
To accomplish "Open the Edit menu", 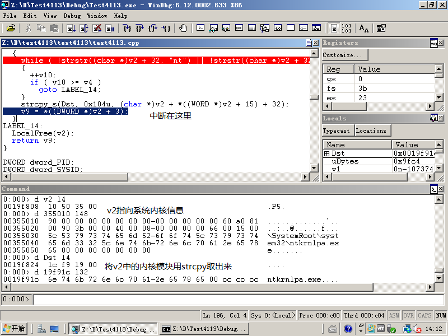I will pyautogui.click(x=30, y=16).
